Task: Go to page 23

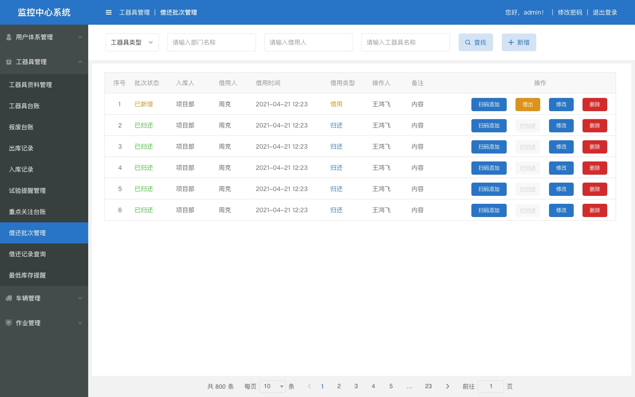Action: [428, 386]
